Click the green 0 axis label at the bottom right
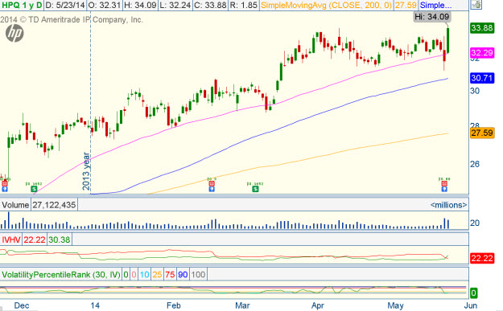Screen dimensions: 503x311 [473, 293]
